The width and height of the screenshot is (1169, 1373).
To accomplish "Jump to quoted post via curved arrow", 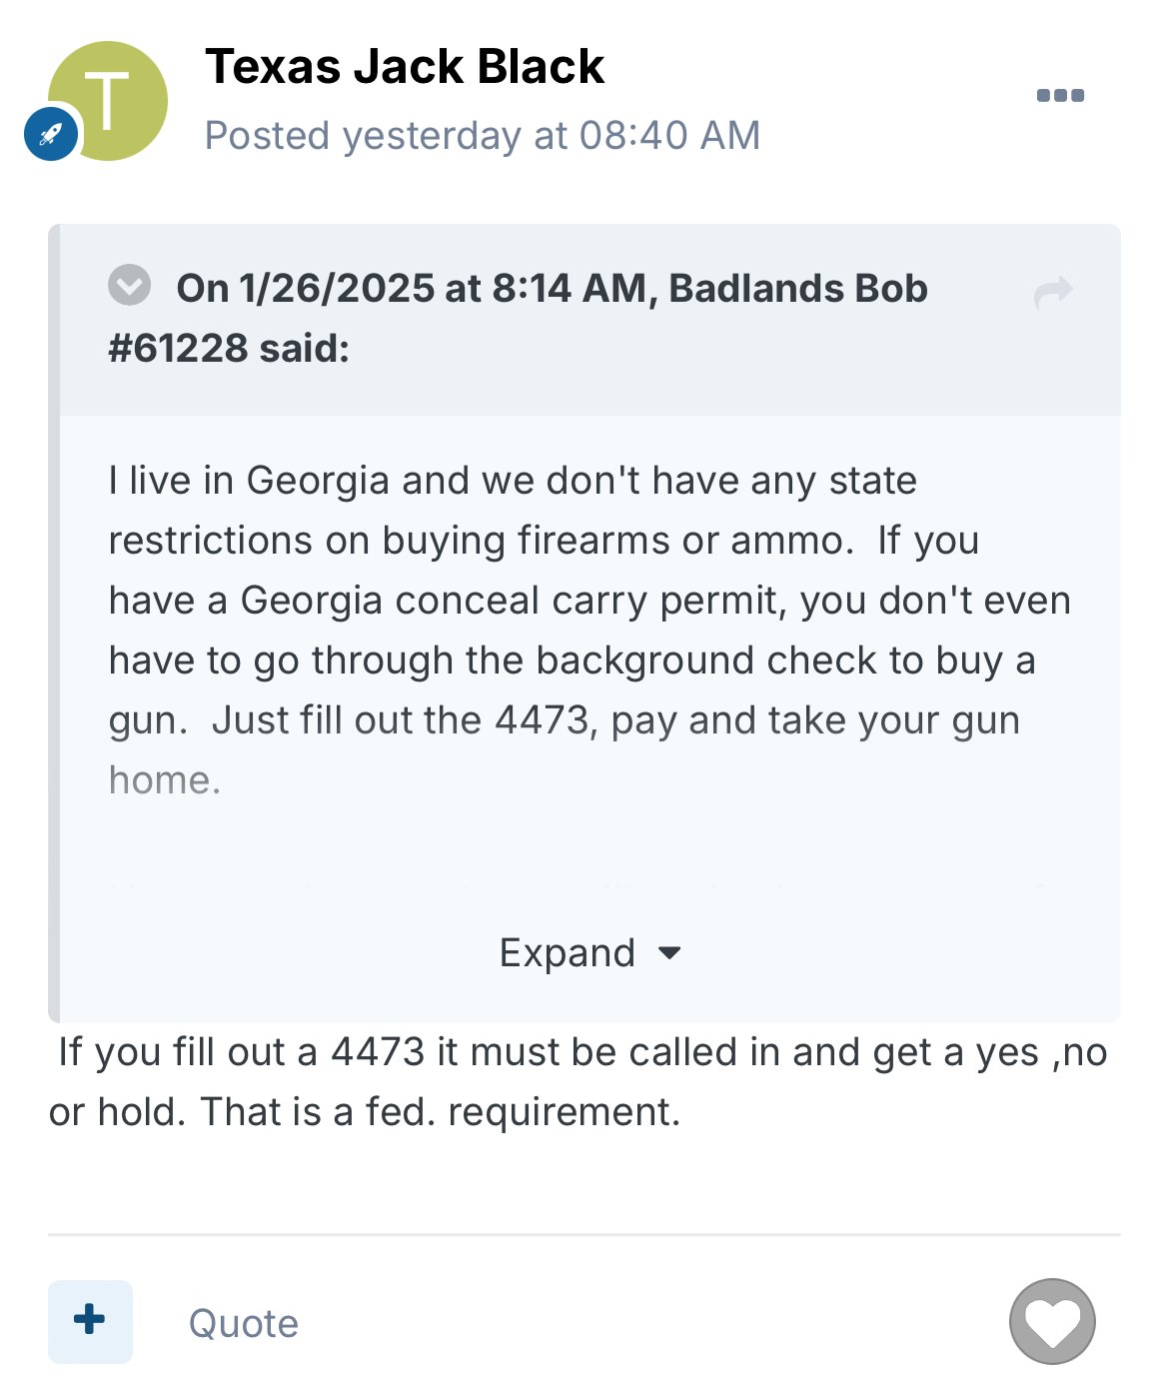I will (1053, 292).
